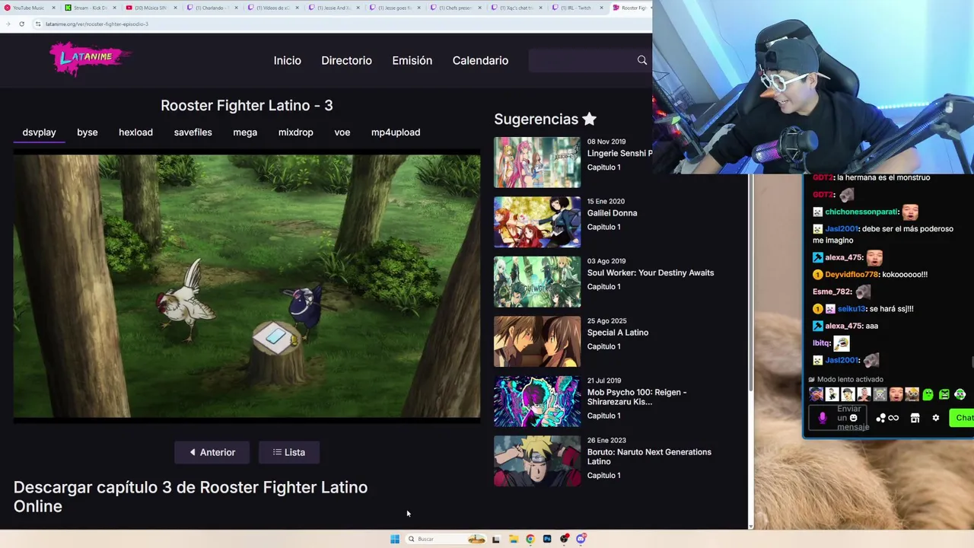
Task: Open OBS icon in taskbar
Action: click(x=564, y=539)
